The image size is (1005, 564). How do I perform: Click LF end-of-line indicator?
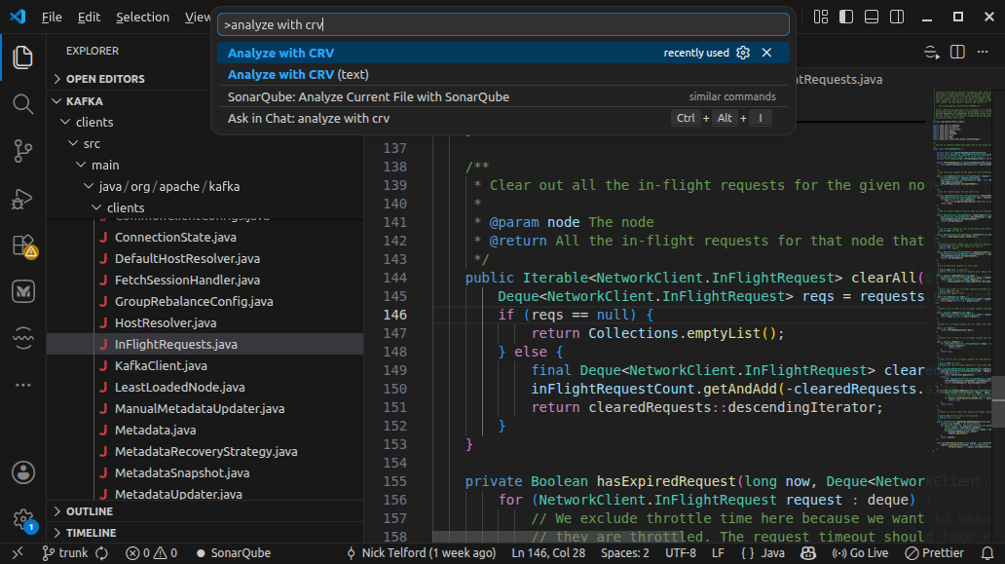pos(718,553)
